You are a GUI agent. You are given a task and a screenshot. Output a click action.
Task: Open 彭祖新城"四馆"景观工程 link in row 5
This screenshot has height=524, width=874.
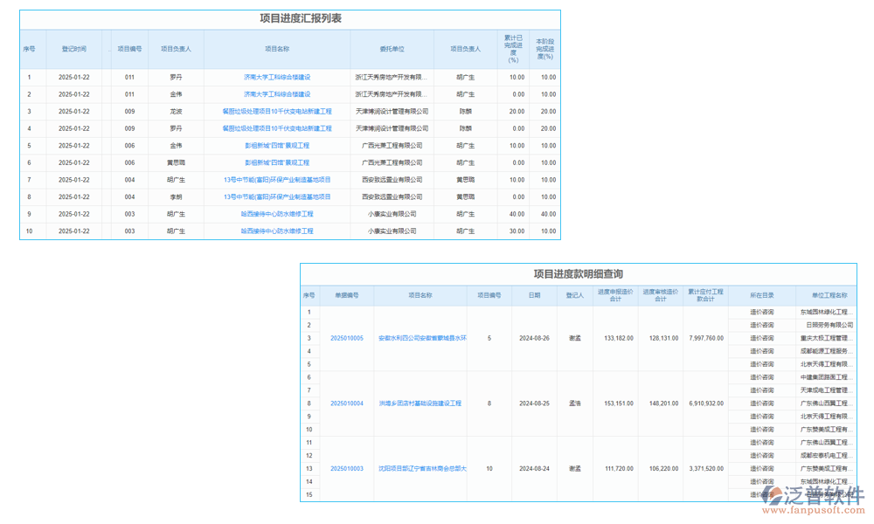[277, 146]
